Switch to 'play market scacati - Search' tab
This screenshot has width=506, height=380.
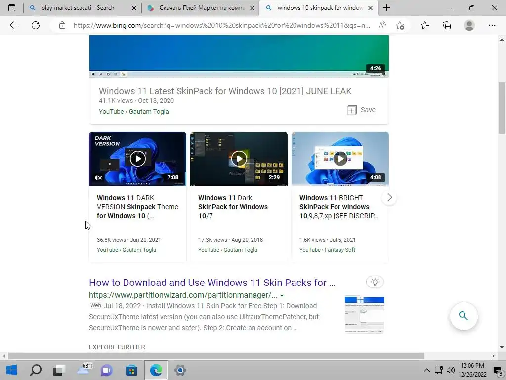78,8
